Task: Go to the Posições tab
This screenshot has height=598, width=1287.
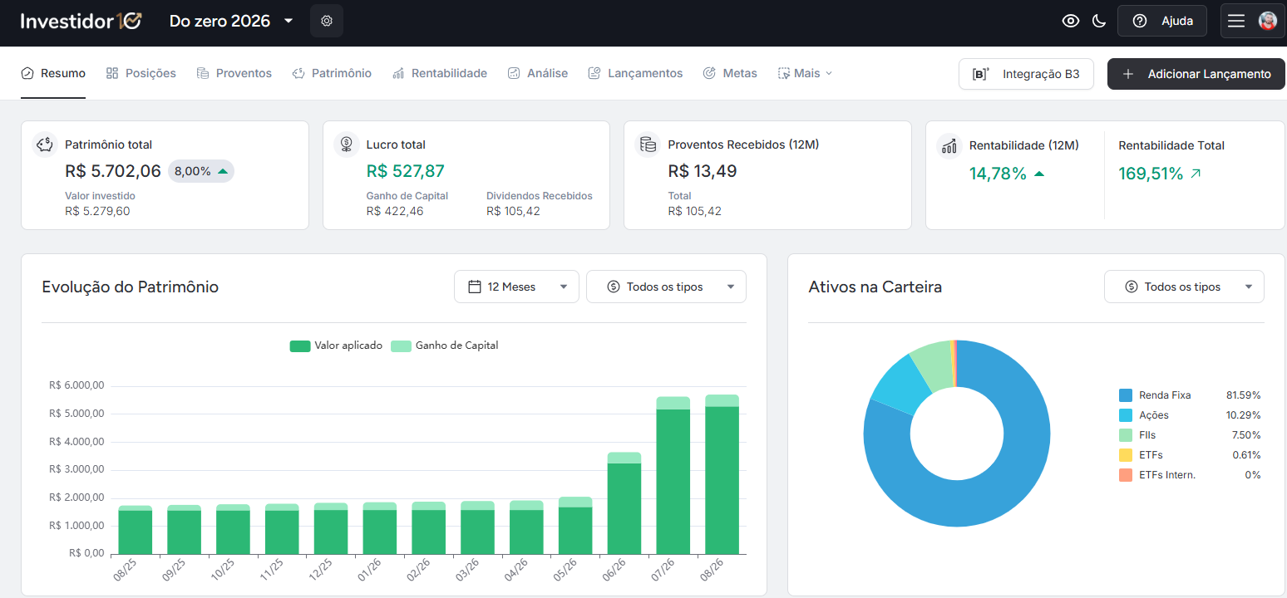Action: 141,73
